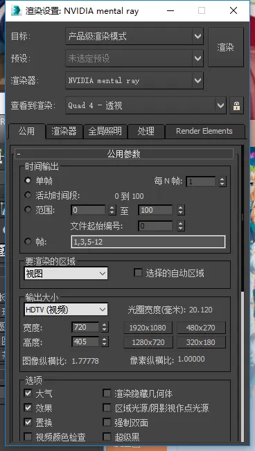
Task: Open the 渲染器 renderer dropdown
Action: (134, 80)
